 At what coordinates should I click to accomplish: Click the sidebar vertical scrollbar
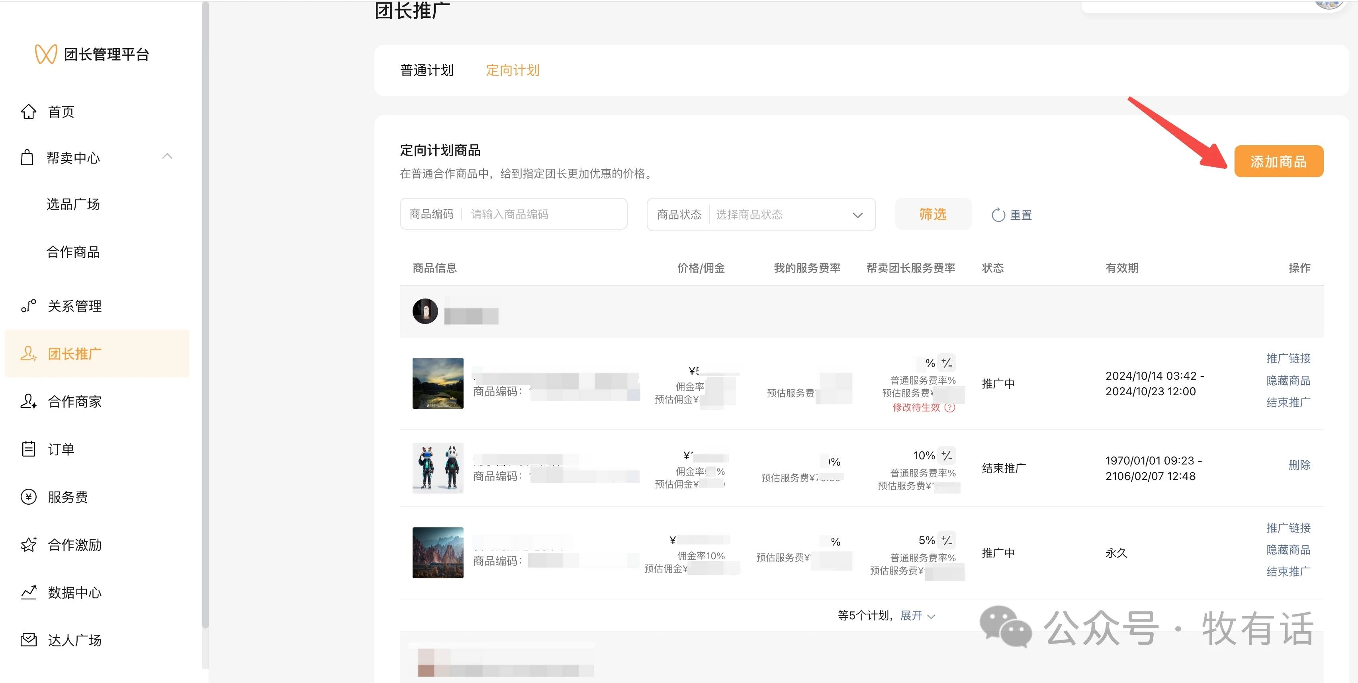pyautogui.click(x=205, y=315)
